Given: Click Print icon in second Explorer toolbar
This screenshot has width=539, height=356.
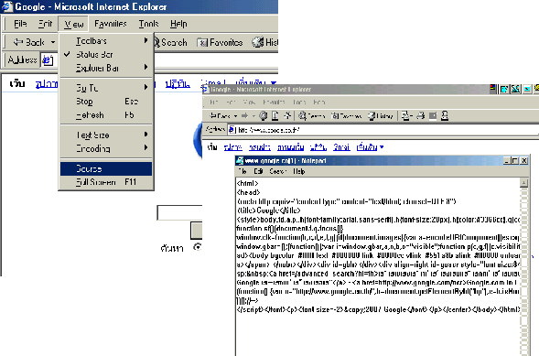Looking at the screenshot, I should (x=421, y=116).
